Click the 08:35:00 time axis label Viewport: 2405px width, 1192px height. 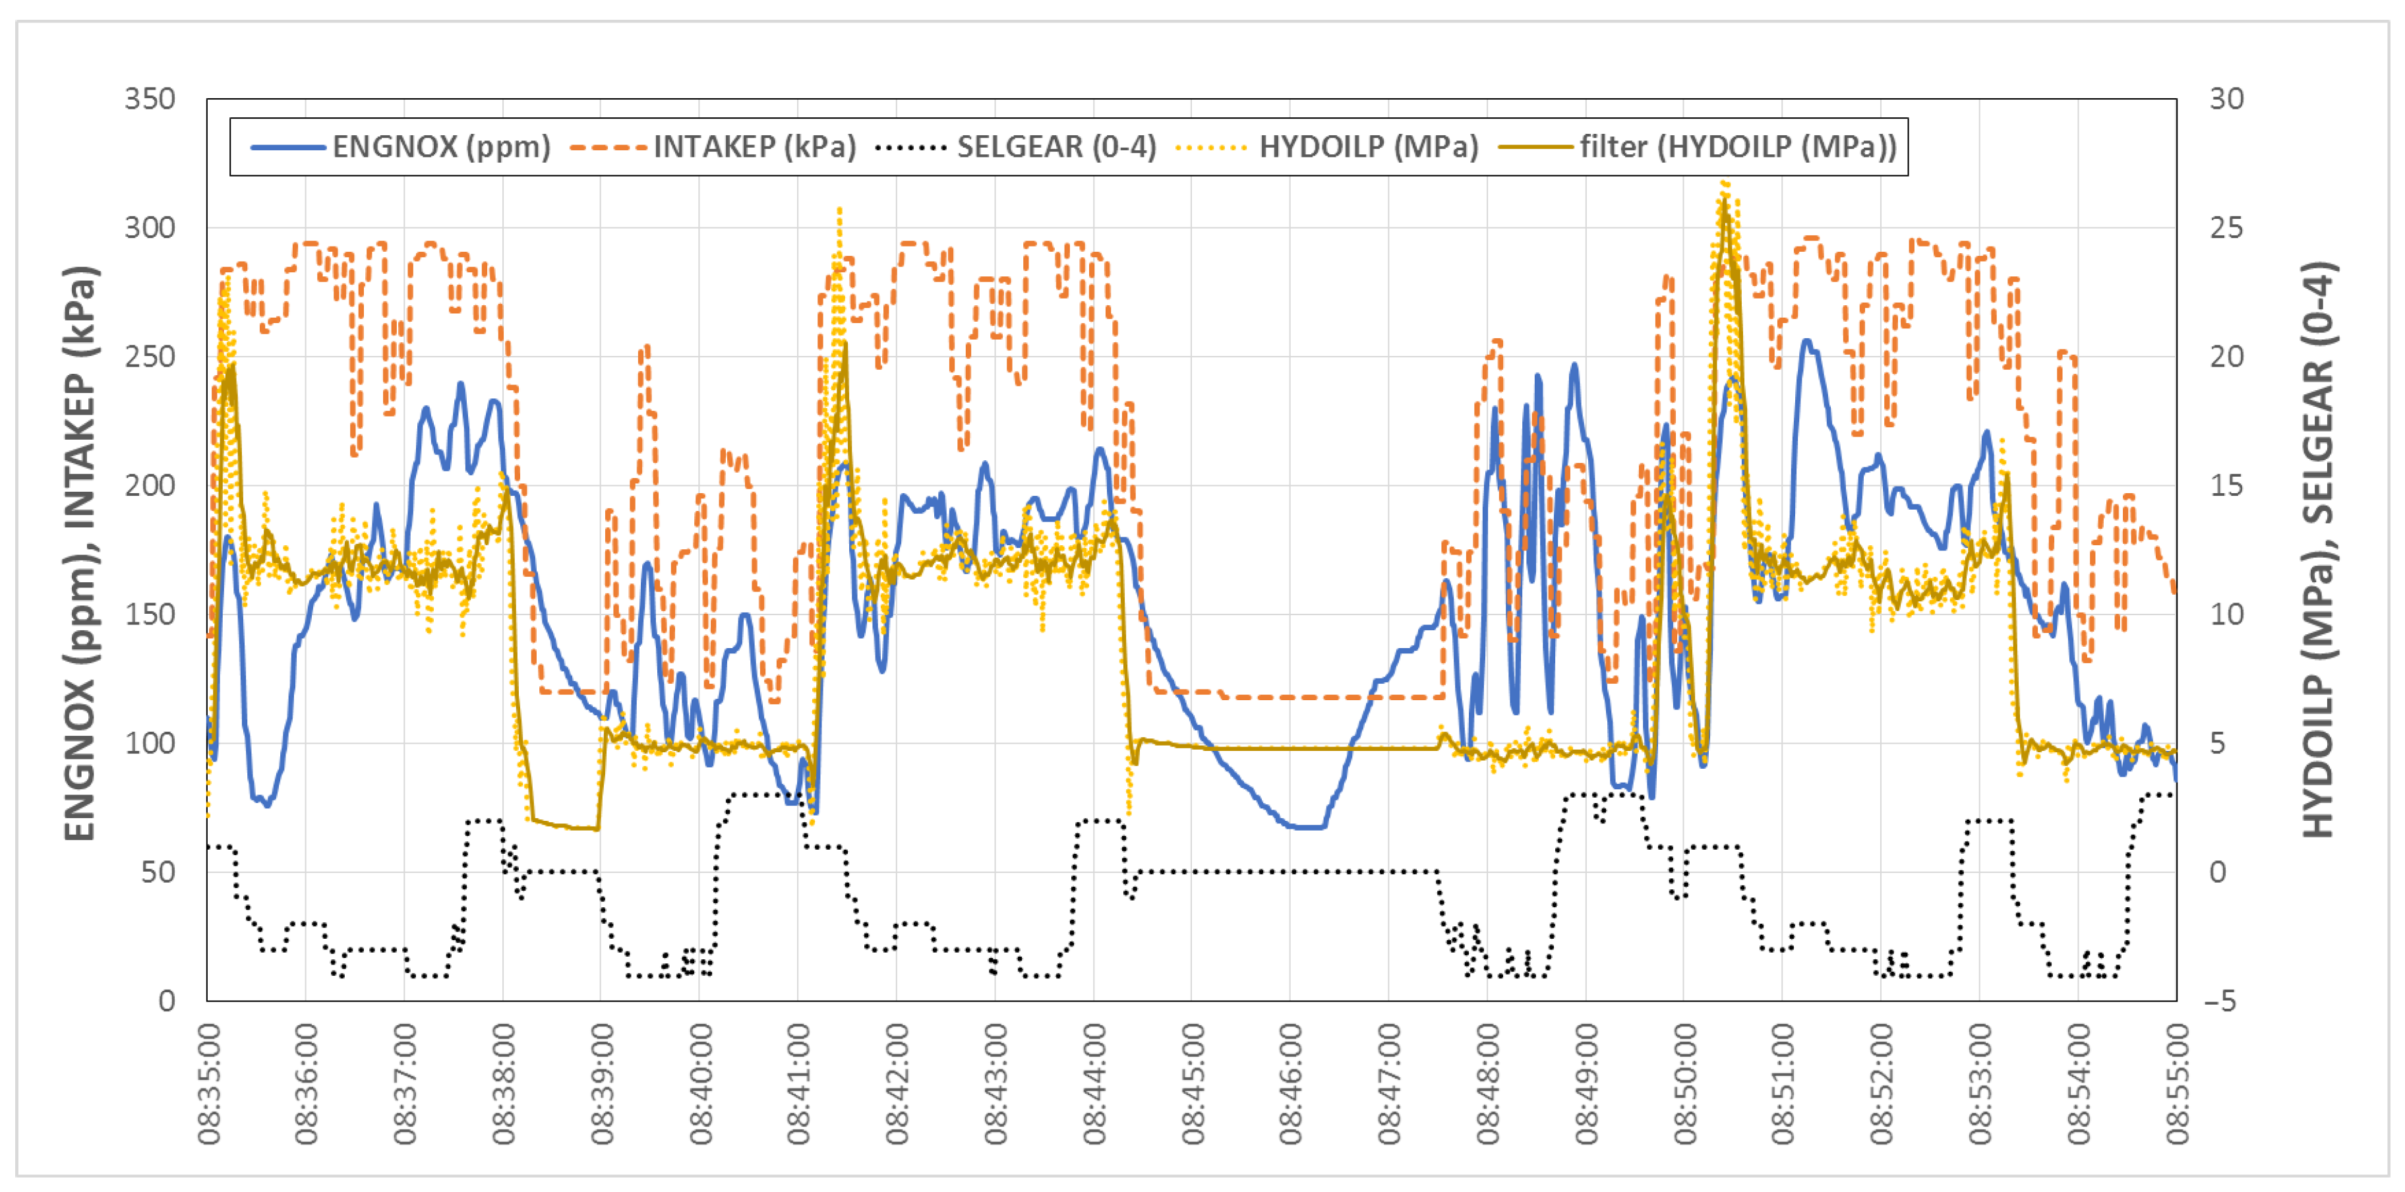click(x=209, y=1084)
